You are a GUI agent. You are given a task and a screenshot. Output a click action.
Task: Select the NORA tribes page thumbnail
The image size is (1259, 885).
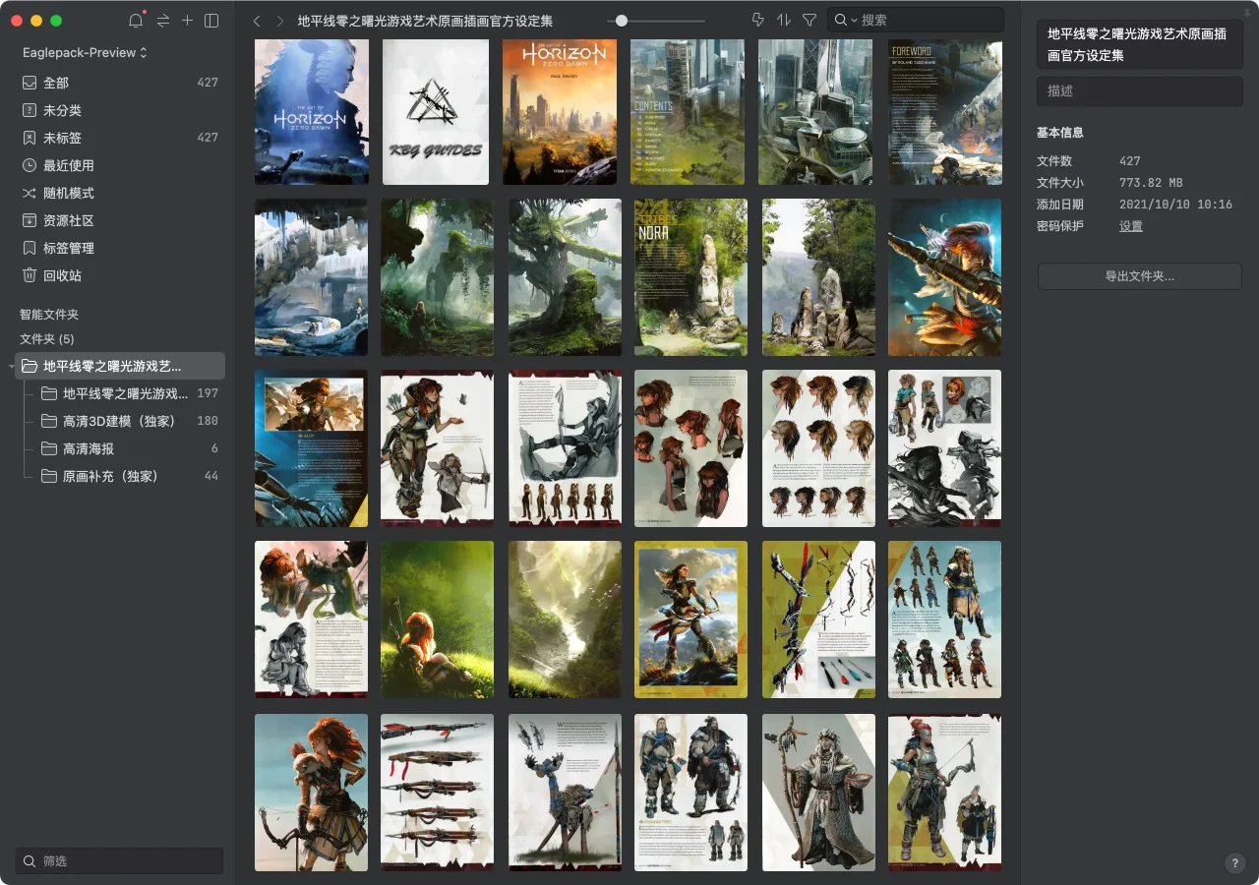coord(690,277)
